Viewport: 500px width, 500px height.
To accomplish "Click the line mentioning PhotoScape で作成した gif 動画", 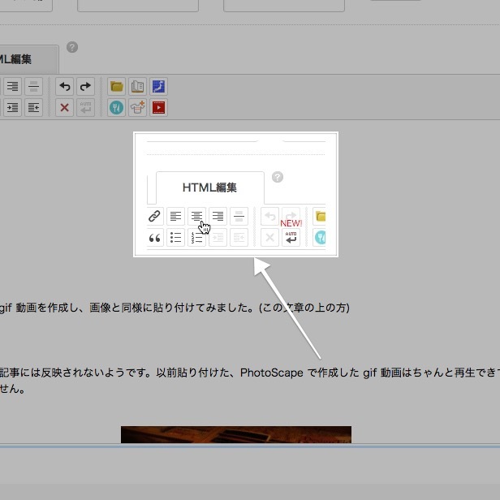I will pos(250,373).
